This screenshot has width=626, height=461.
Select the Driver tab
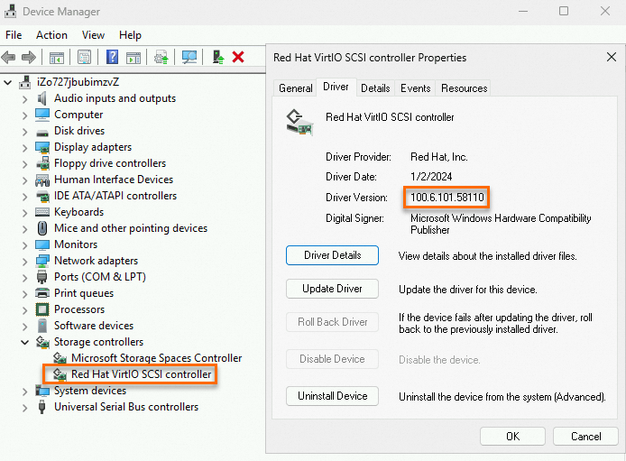[x=336, y=87]
